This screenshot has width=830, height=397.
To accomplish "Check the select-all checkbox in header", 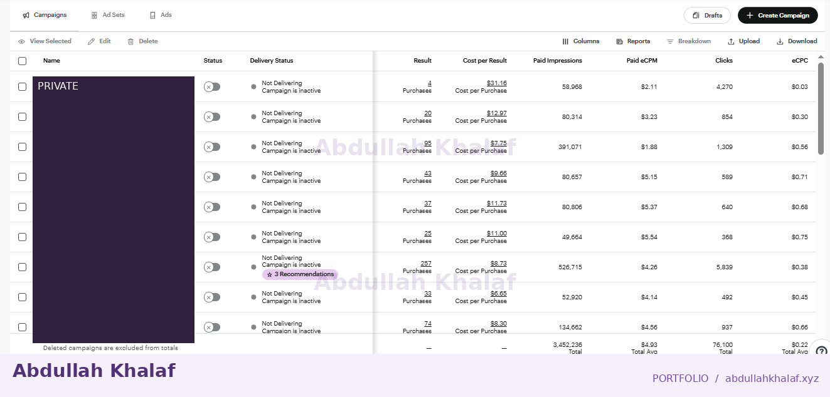I will click(x=23, y=61).
